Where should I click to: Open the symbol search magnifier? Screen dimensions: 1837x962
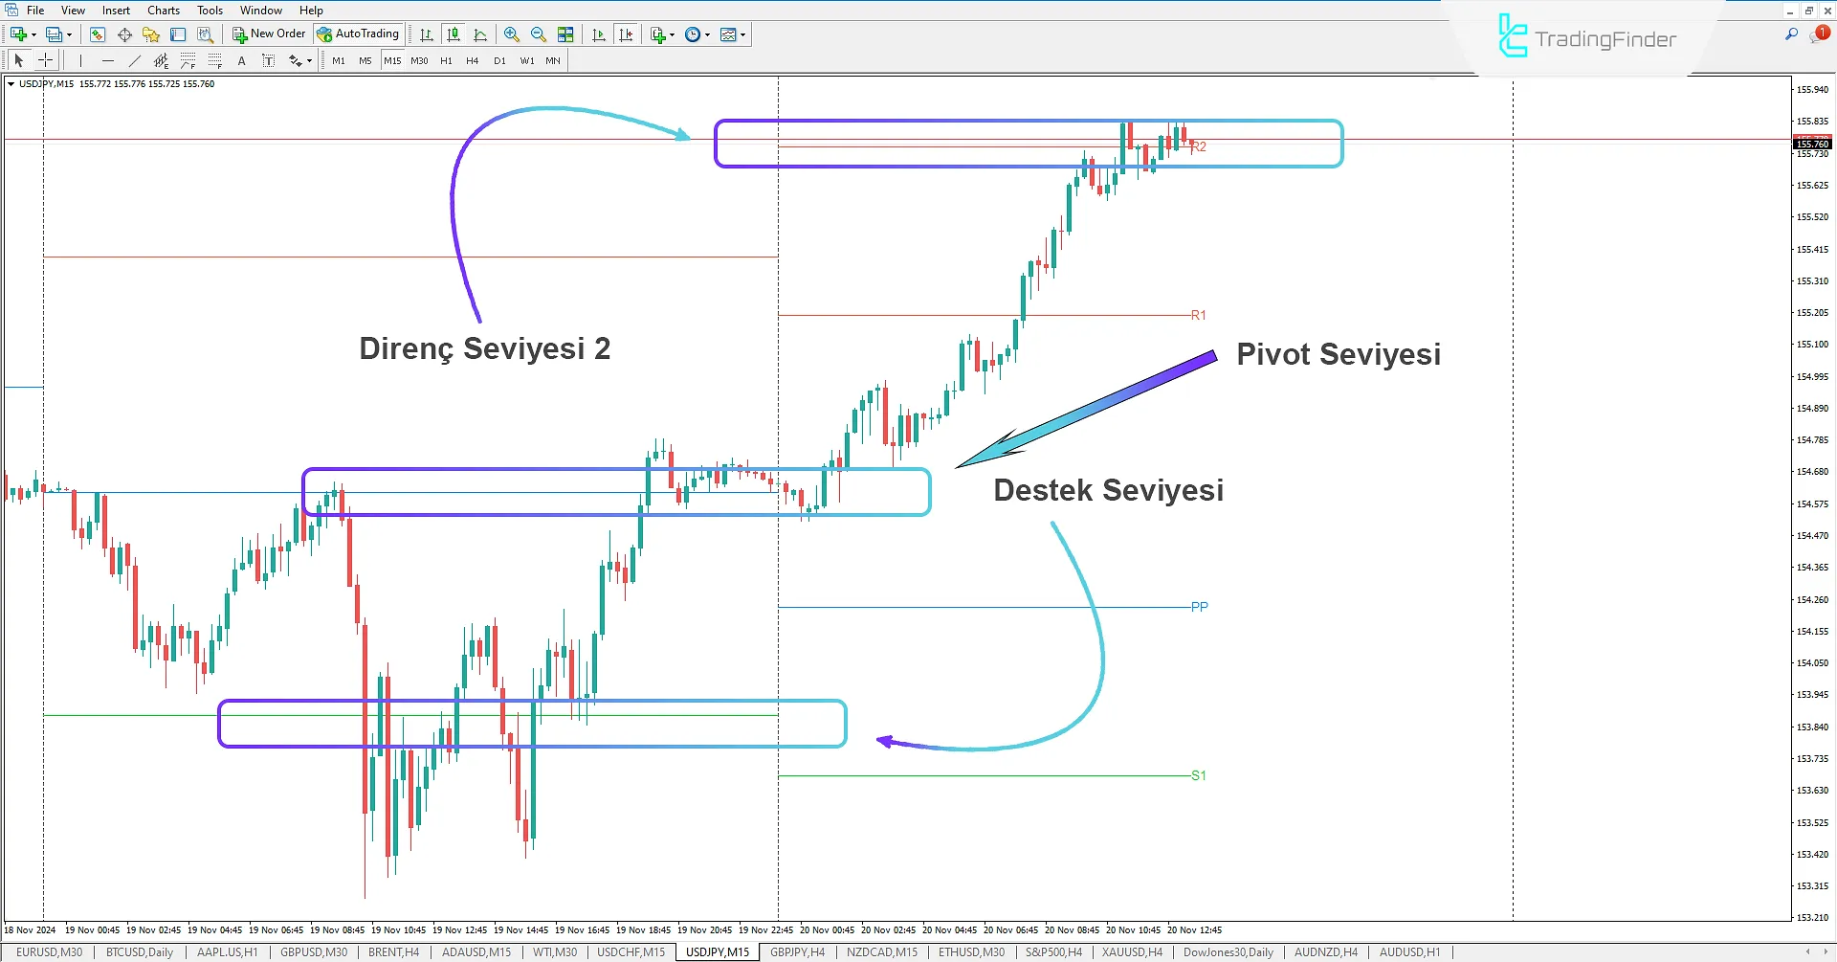click(1792, 32)
